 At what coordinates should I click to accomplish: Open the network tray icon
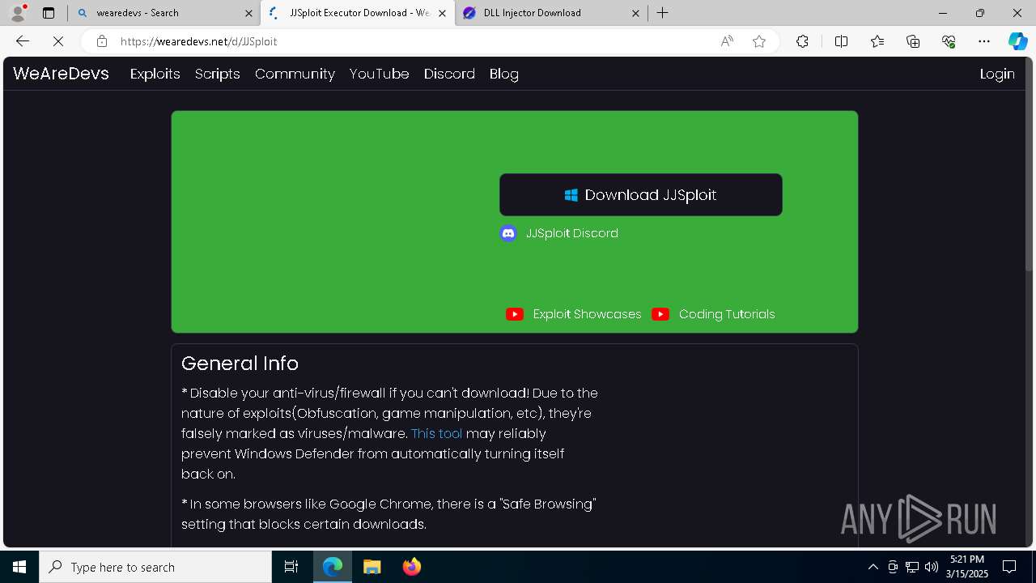click(912, 567)
